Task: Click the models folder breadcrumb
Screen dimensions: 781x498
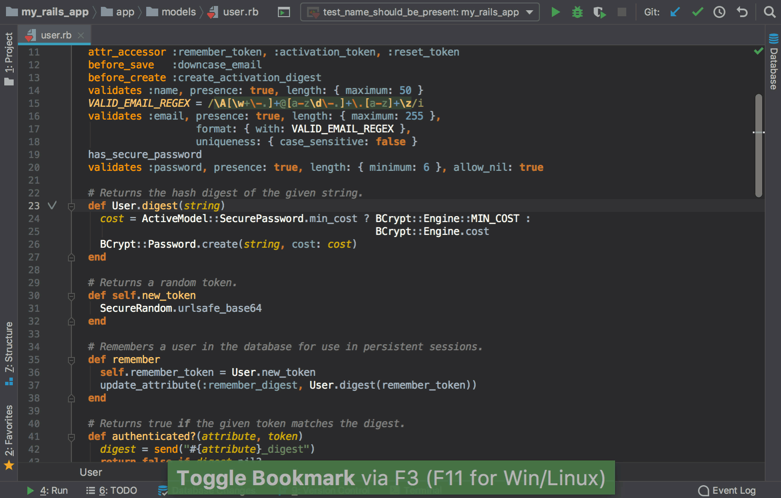Action: (x=171, y=12)
